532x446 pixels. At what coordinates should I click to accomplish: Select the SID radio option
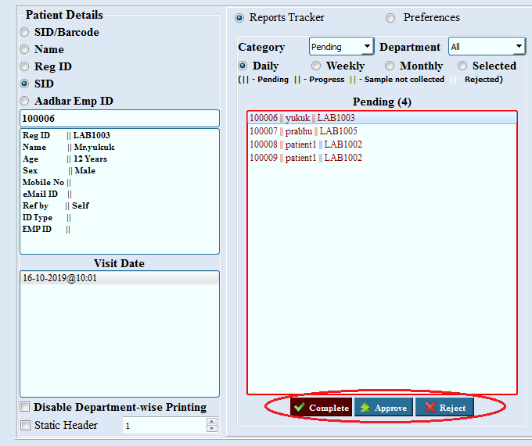(24, 84)
